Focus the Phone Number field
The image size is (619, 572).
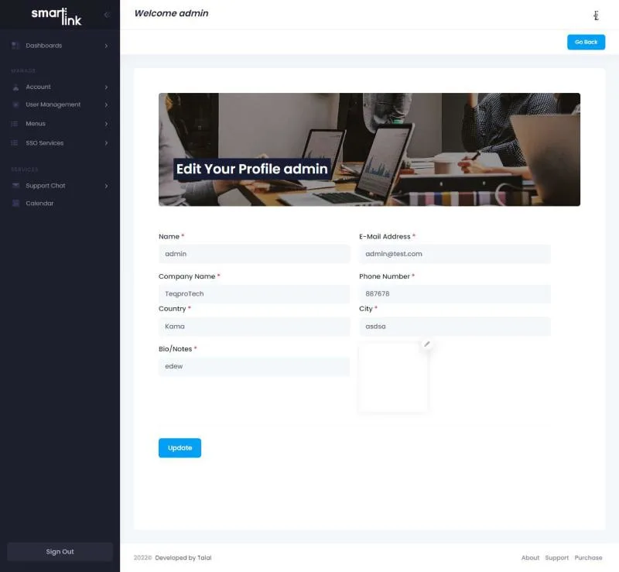tap(455, 294)
